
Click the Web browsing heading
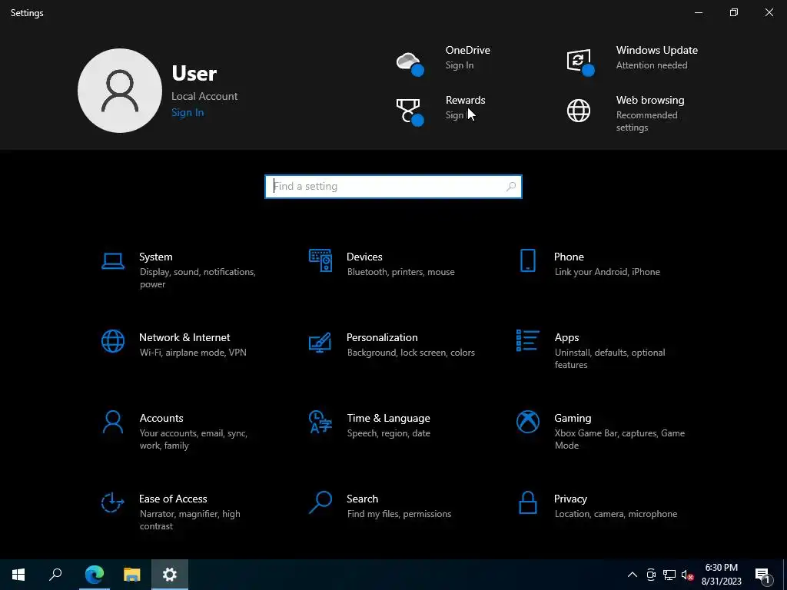point(650,101)
